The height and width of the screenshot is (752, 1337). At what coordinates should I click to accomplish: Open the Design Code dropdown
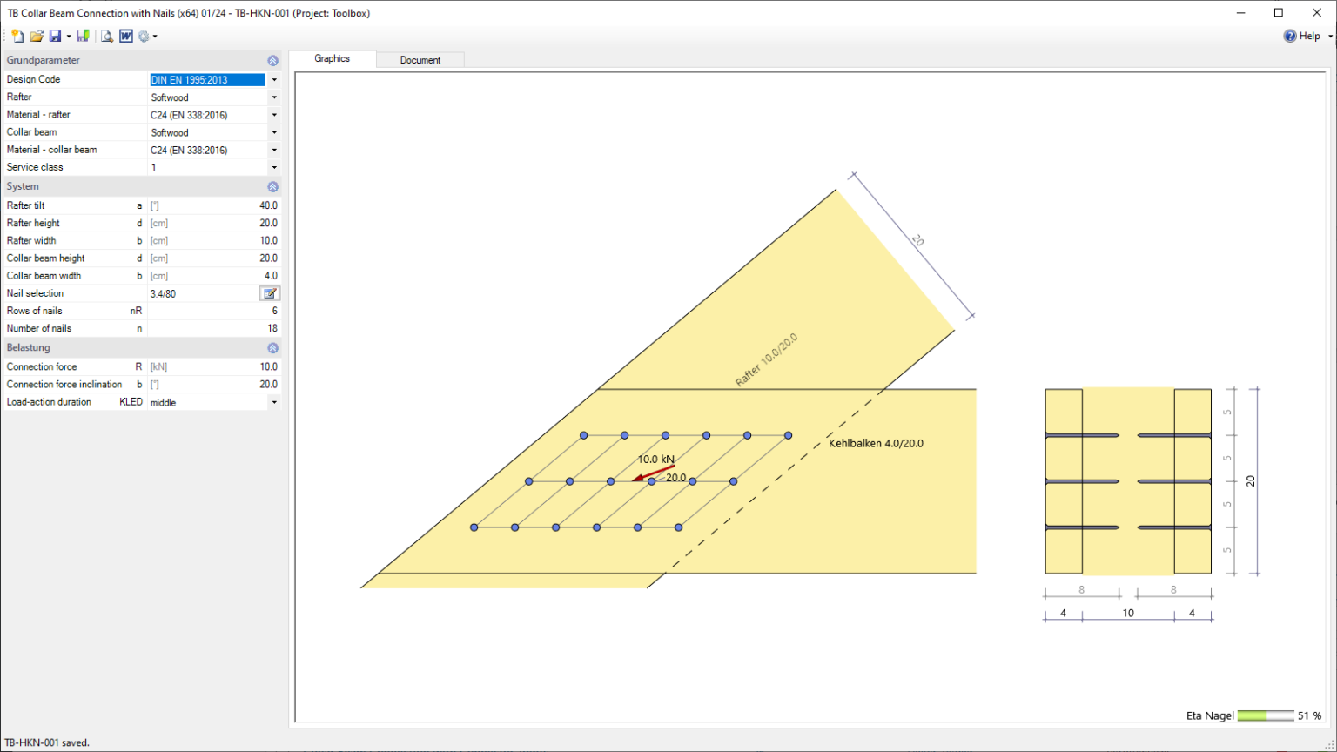274,80
